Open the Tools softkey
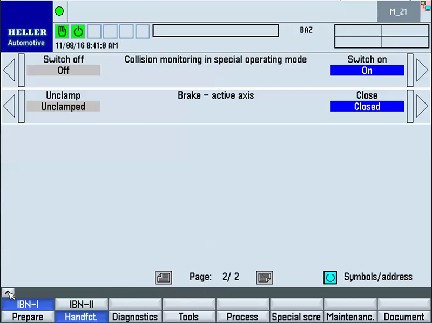The height and width of the screenshot is (323, 432). coord(188,317)
